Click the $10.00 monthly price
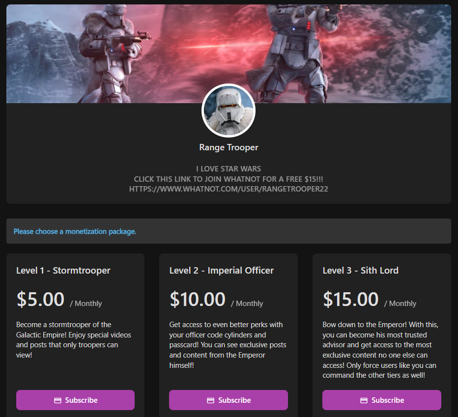458x417 pixels. [216, 299]
